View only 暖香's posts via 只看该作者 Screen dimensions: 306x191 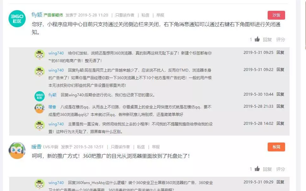120,147
